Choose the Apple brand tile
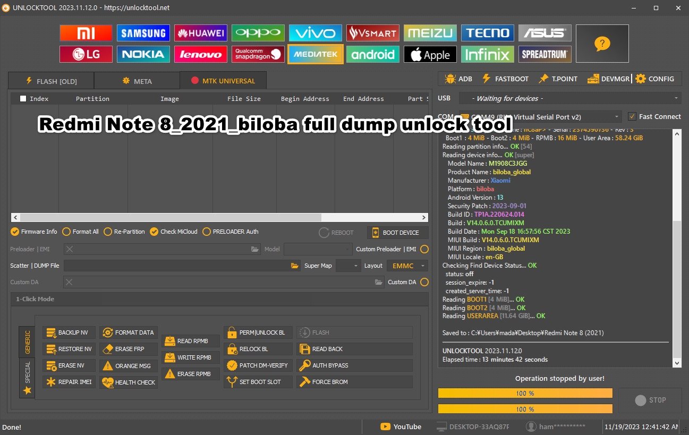689x435 pixels. tap(430, 54)
